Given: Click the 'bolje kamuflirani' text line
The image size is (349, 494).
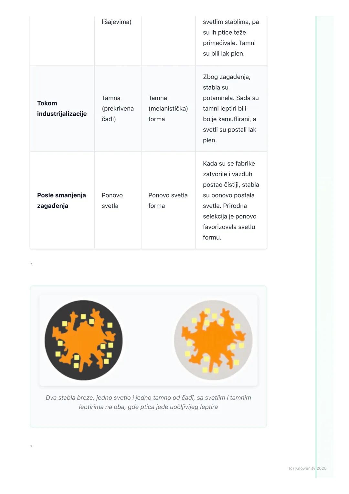Looking at the screenshot, I should (229, 119).
